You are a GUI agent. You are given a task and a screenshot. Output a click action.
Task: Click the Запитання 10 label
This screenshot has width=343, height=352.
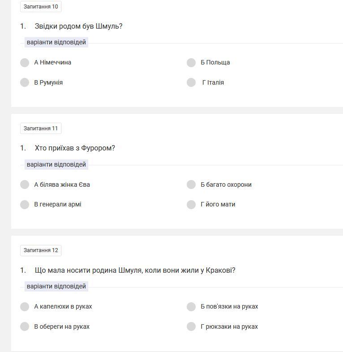tap(41, 7)
